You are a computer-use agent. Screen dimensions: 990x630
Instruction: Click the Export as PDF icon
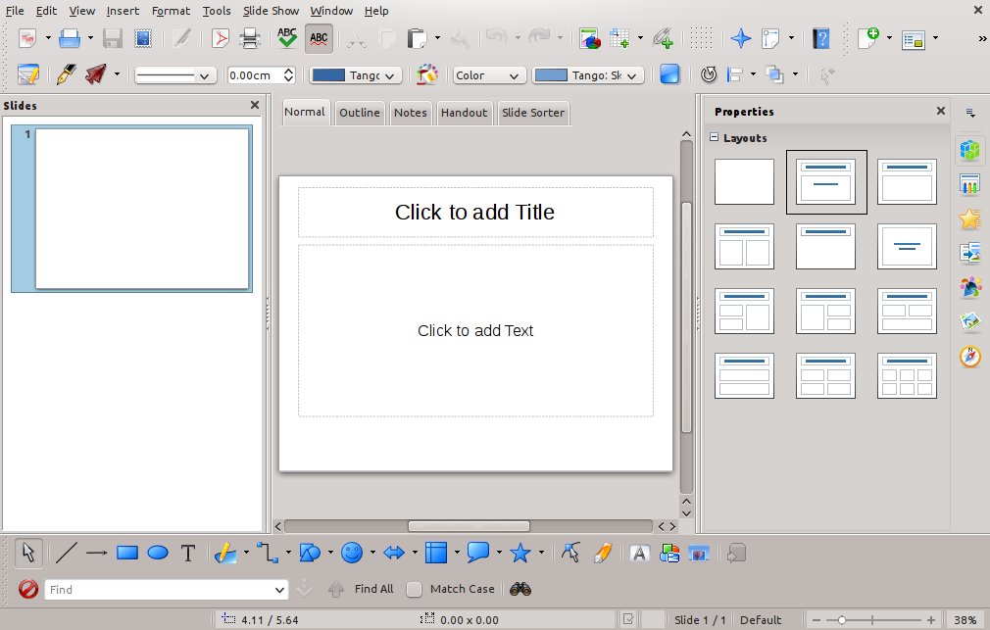point(221,38)
